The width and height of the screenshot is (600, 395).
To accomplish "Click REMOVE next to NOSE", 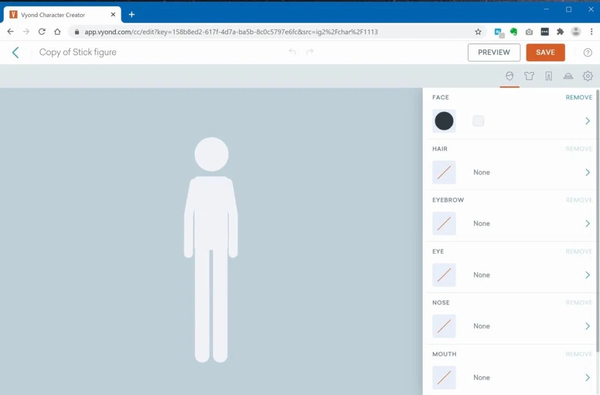I will (x=579, y=302).
